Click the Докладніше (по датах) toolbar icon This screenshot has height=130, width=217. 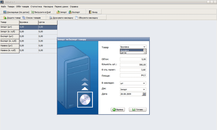[5, 12]
